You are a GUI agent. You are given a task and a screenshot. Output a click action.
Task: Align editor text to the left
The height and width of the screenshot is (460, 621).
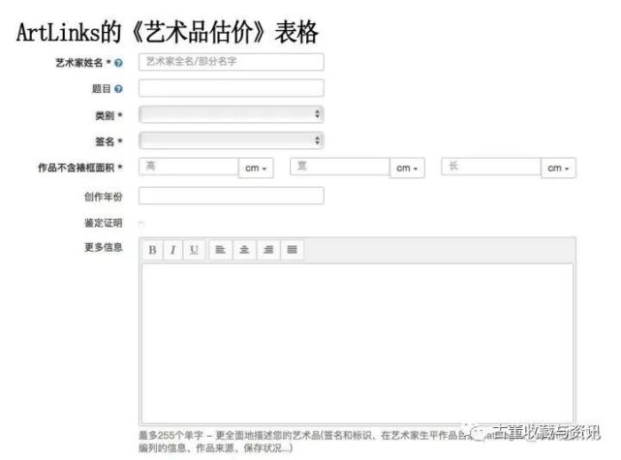coord(220,250)
